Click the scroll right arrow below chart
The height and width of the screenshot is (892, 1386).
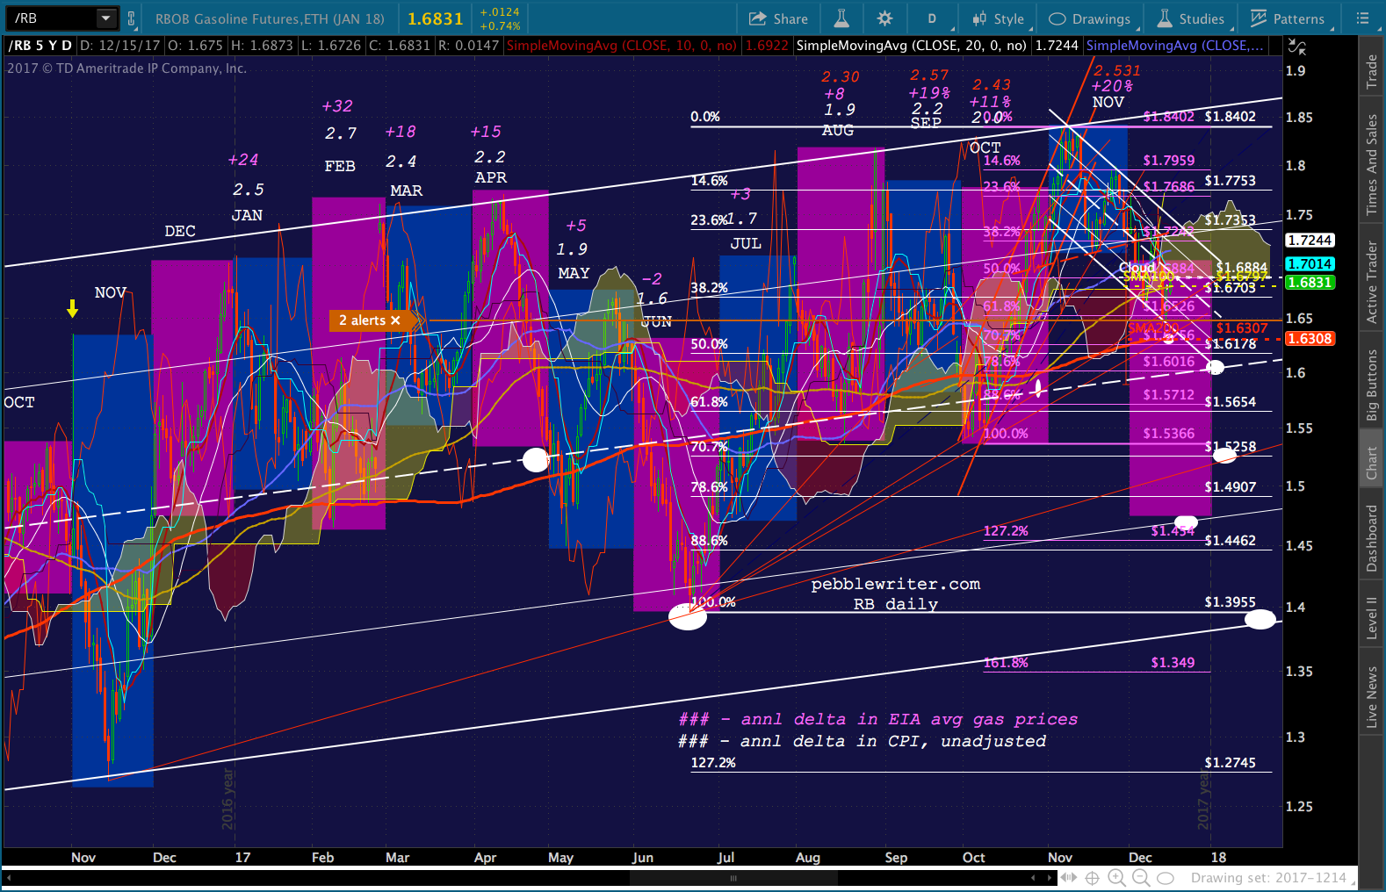point(1049,877)
